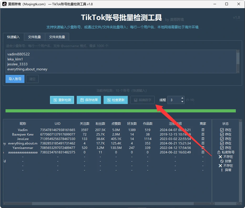The height and width of the screenshot is (208, 245).
Task: Sort by 好友数 column header
Action: click(132, 124)
